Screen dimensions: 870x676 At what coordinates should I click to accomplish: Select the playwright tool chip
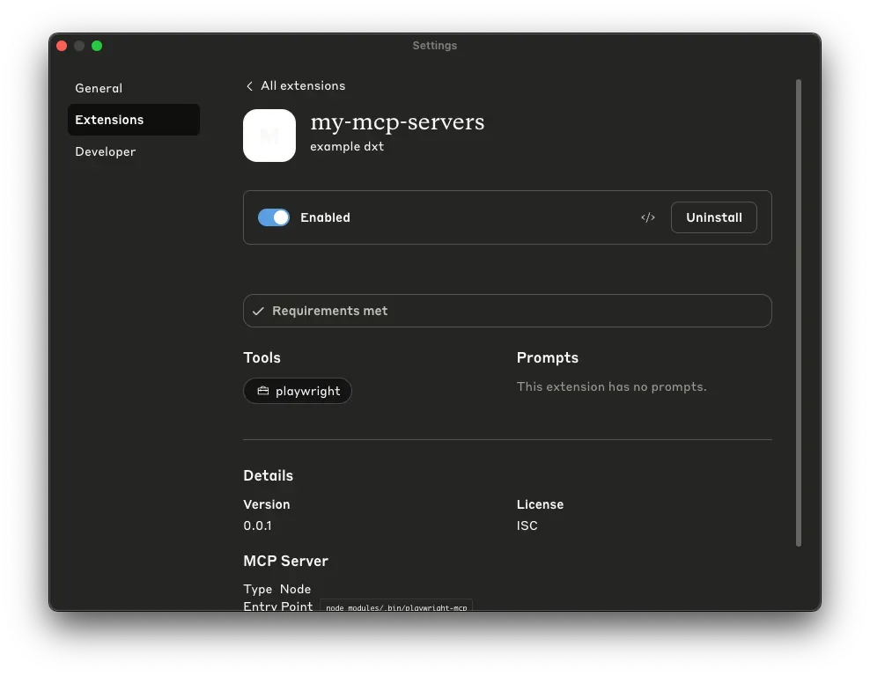point(298,391)
